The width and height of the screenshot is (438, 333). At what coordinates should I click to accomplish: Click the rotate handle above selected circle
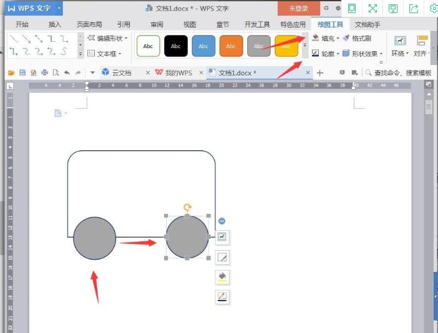(x=187, y=207)
